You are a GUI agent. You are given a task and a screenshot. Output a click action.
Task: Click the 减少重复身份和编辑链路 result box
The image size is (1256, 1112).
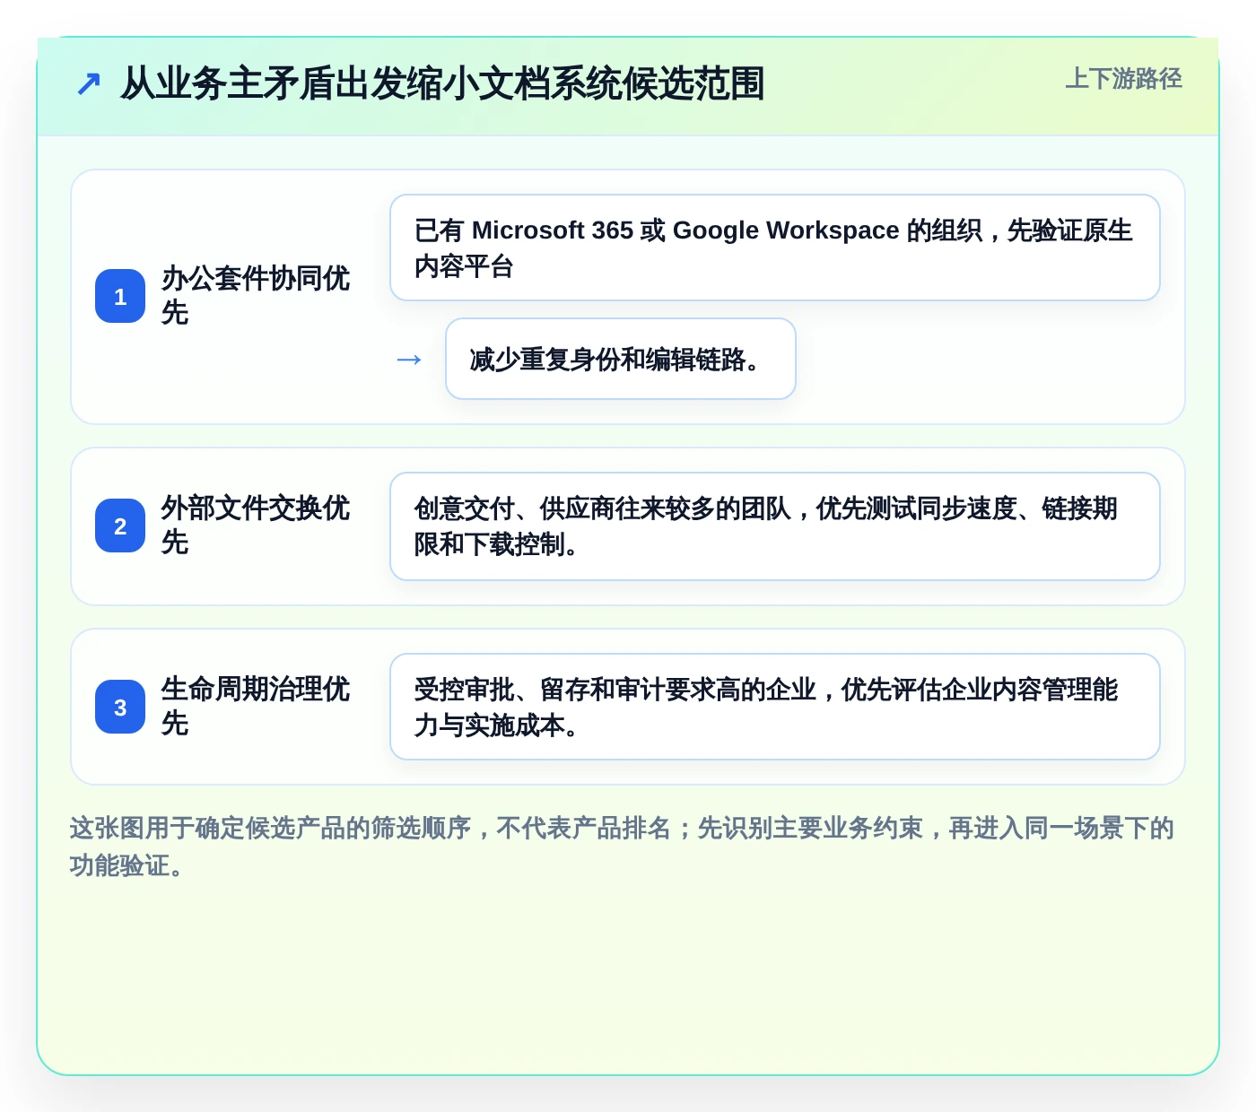click(x=621, y=359)
